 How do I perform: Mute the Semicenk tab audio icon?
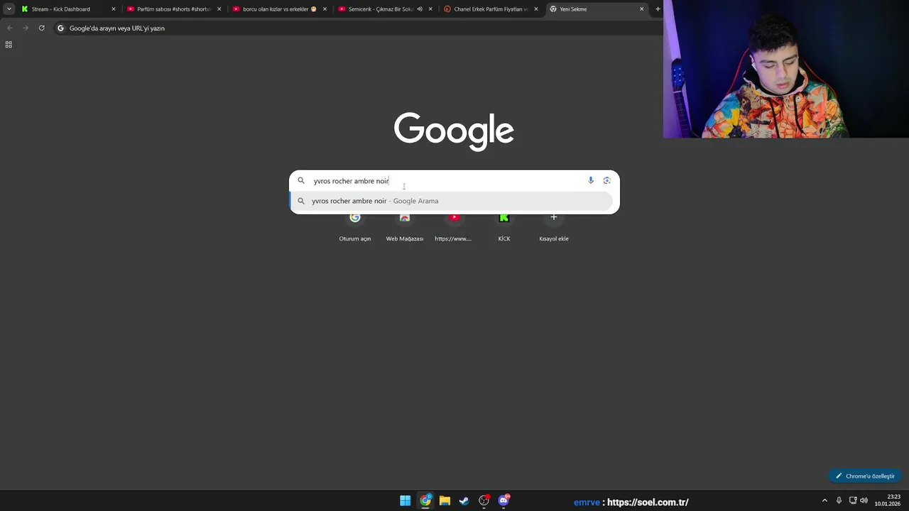point(420,9)
